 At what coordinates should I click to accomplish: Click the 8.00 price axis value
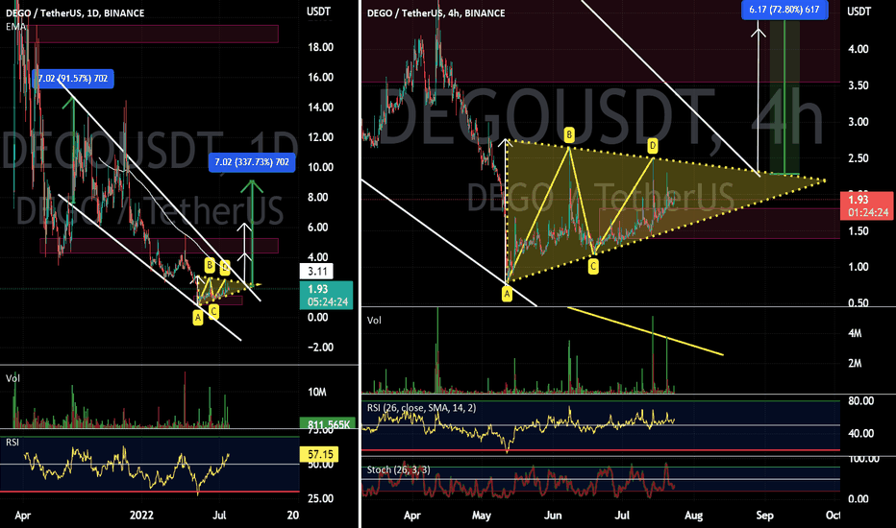[317, 198]
